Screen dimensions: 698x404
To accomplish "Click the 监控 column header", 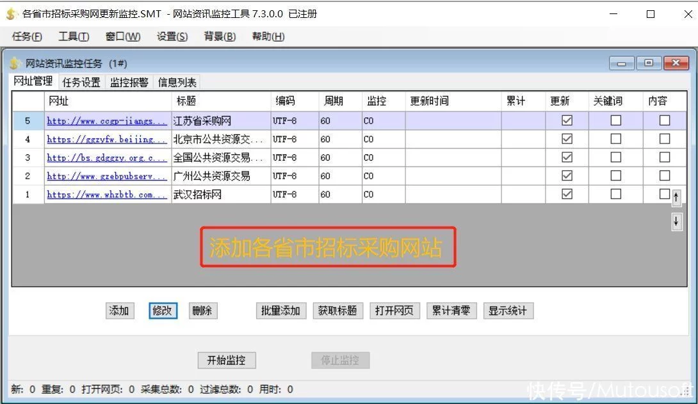I will point(384,101).
